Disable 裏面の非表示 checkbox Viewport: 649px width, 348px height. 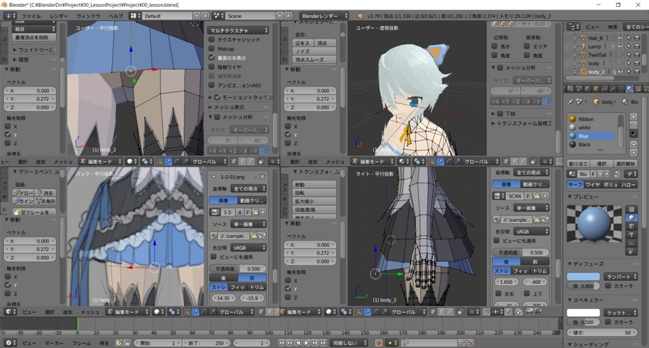[212, 58]
